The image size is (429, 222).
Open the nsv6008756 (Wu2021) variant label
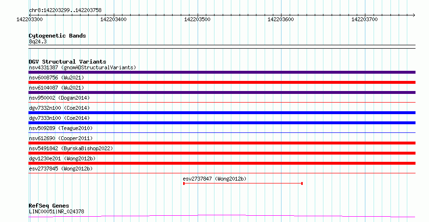pos(56,78)
